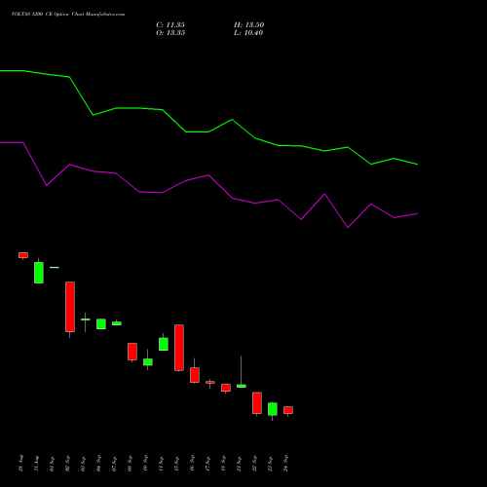Click the long-wick candle above 21 Sep

[x=242, y=386]
